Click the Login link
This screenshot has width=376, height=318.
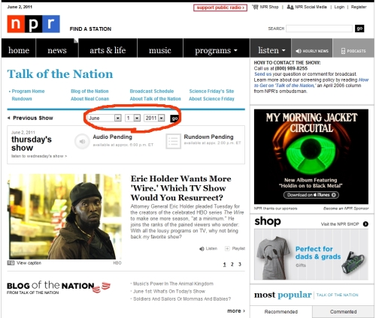[x=339, y=7]
